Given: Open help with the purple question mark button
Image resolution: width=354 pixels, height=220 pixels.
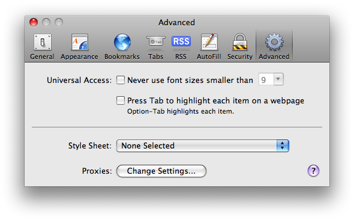Looking at the screenshot, I should tap(313, 171).
